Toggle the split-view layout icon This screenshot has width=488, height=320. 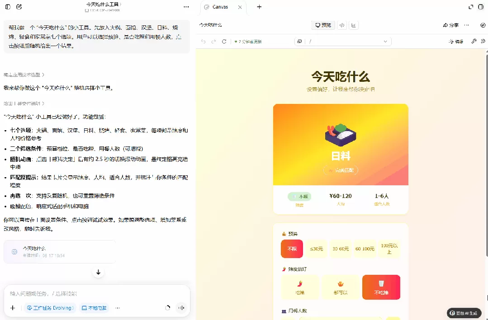point(481,7)
